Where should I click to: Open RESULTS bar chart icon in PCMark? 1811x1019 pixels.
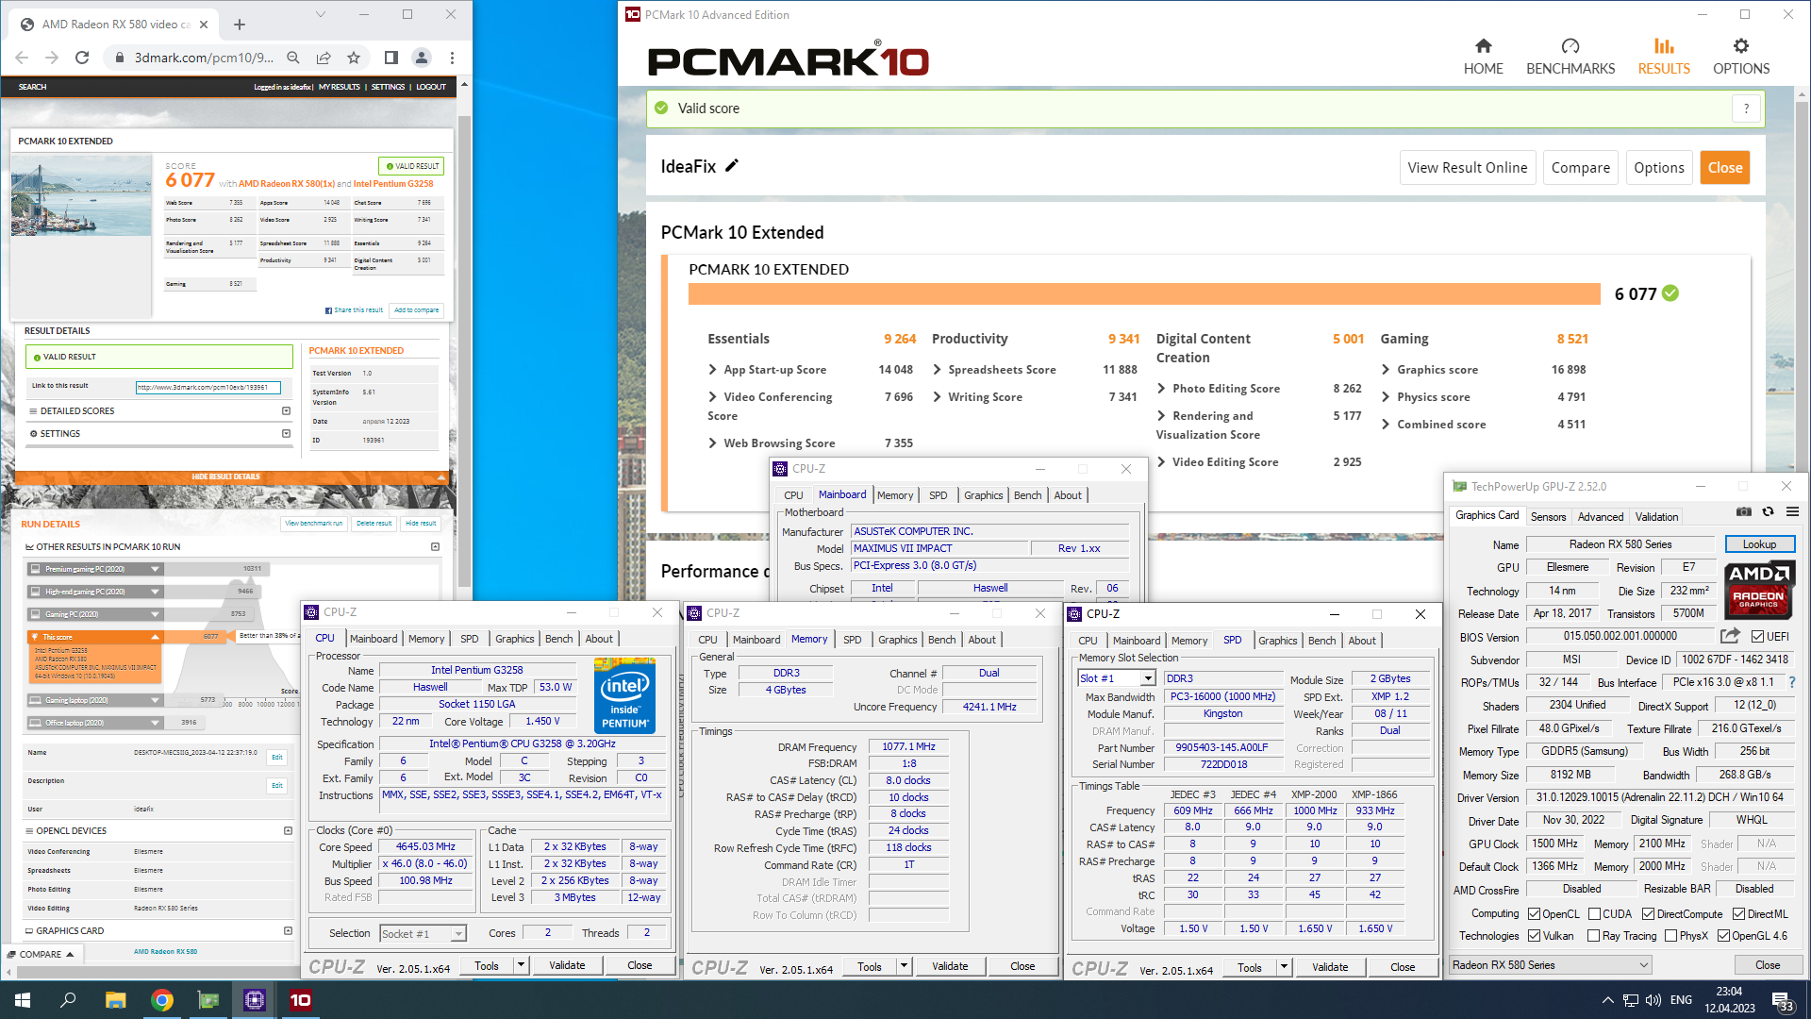[1664, 45]
